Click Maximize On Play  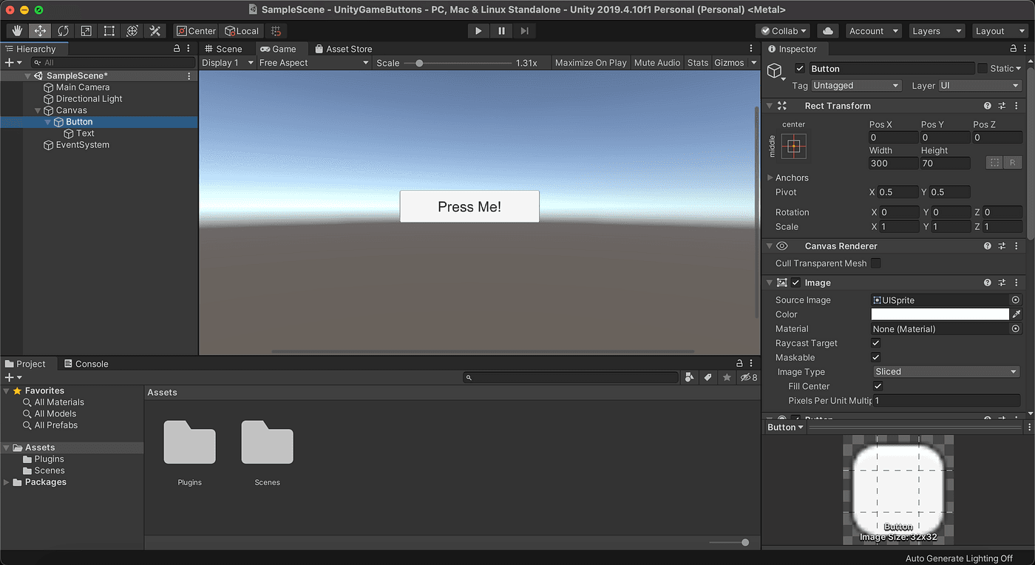coord(591,63)
